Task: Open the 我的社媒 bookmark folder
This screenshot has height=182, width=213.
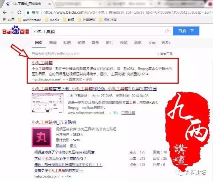Action: (107, 20)
